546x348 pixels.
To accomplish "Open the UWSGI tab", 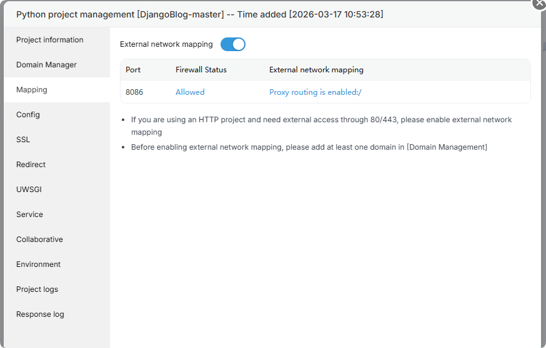I will [x=29, y=190].
